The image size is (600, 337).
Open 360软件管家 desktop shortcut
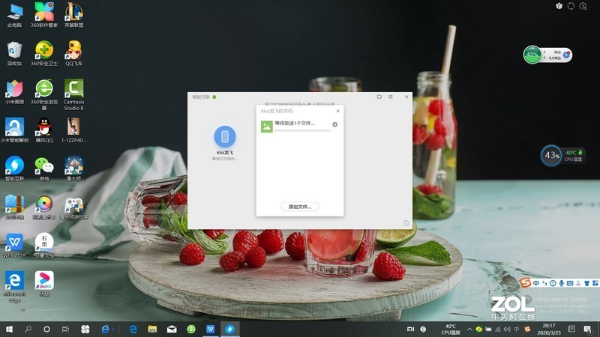tap(44, 15)
